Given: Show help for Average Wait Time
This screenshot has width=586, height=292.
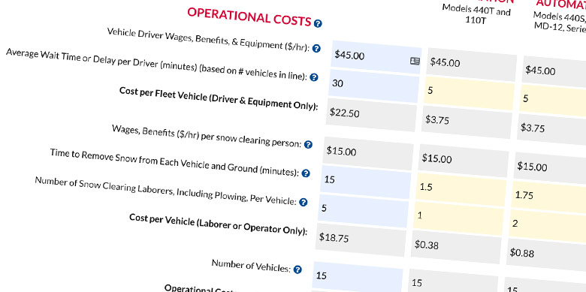Looking at the screenshot, I should [x=314, y=77].
